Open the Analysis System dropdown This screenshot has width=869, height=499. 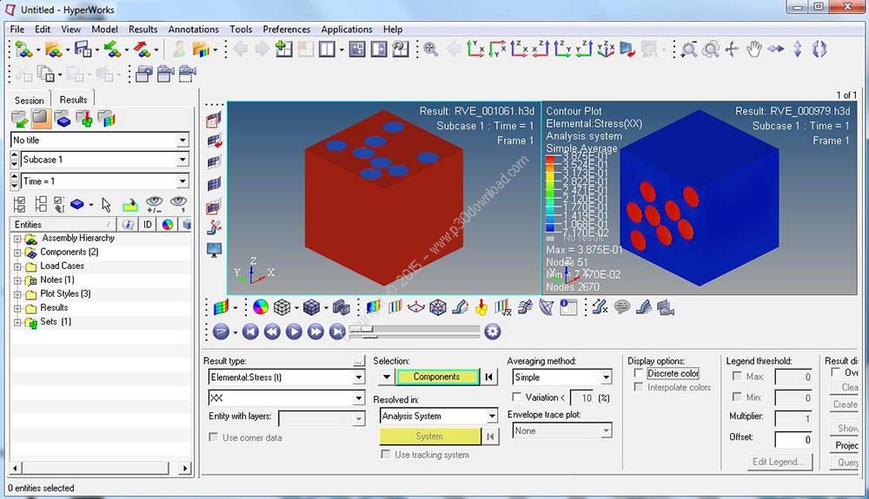click(492, 416)
